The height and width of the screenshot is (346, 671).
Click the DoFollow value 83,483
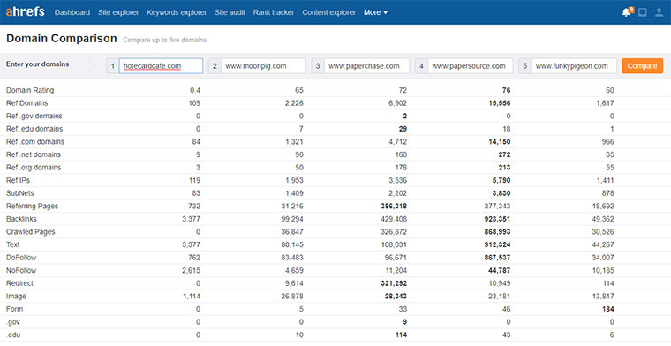click(x=292, y=258)
